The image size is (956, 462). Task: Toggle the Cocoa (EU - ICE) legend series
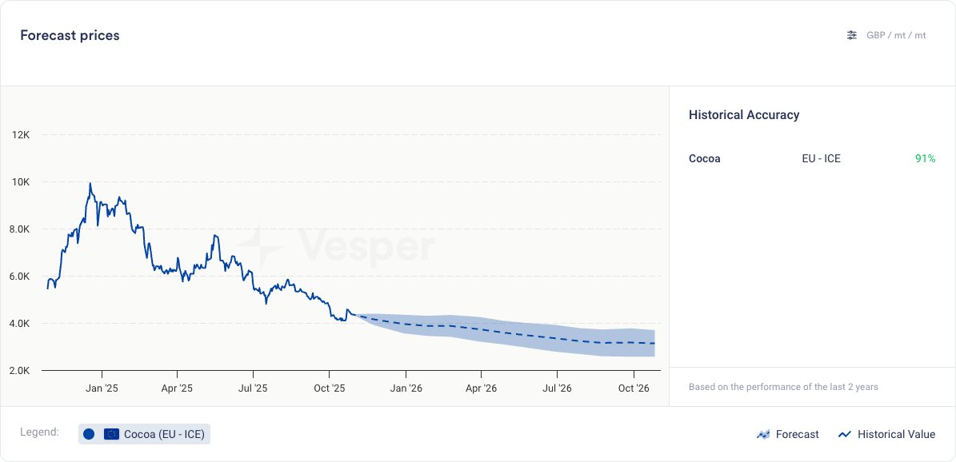pos(163,434)
